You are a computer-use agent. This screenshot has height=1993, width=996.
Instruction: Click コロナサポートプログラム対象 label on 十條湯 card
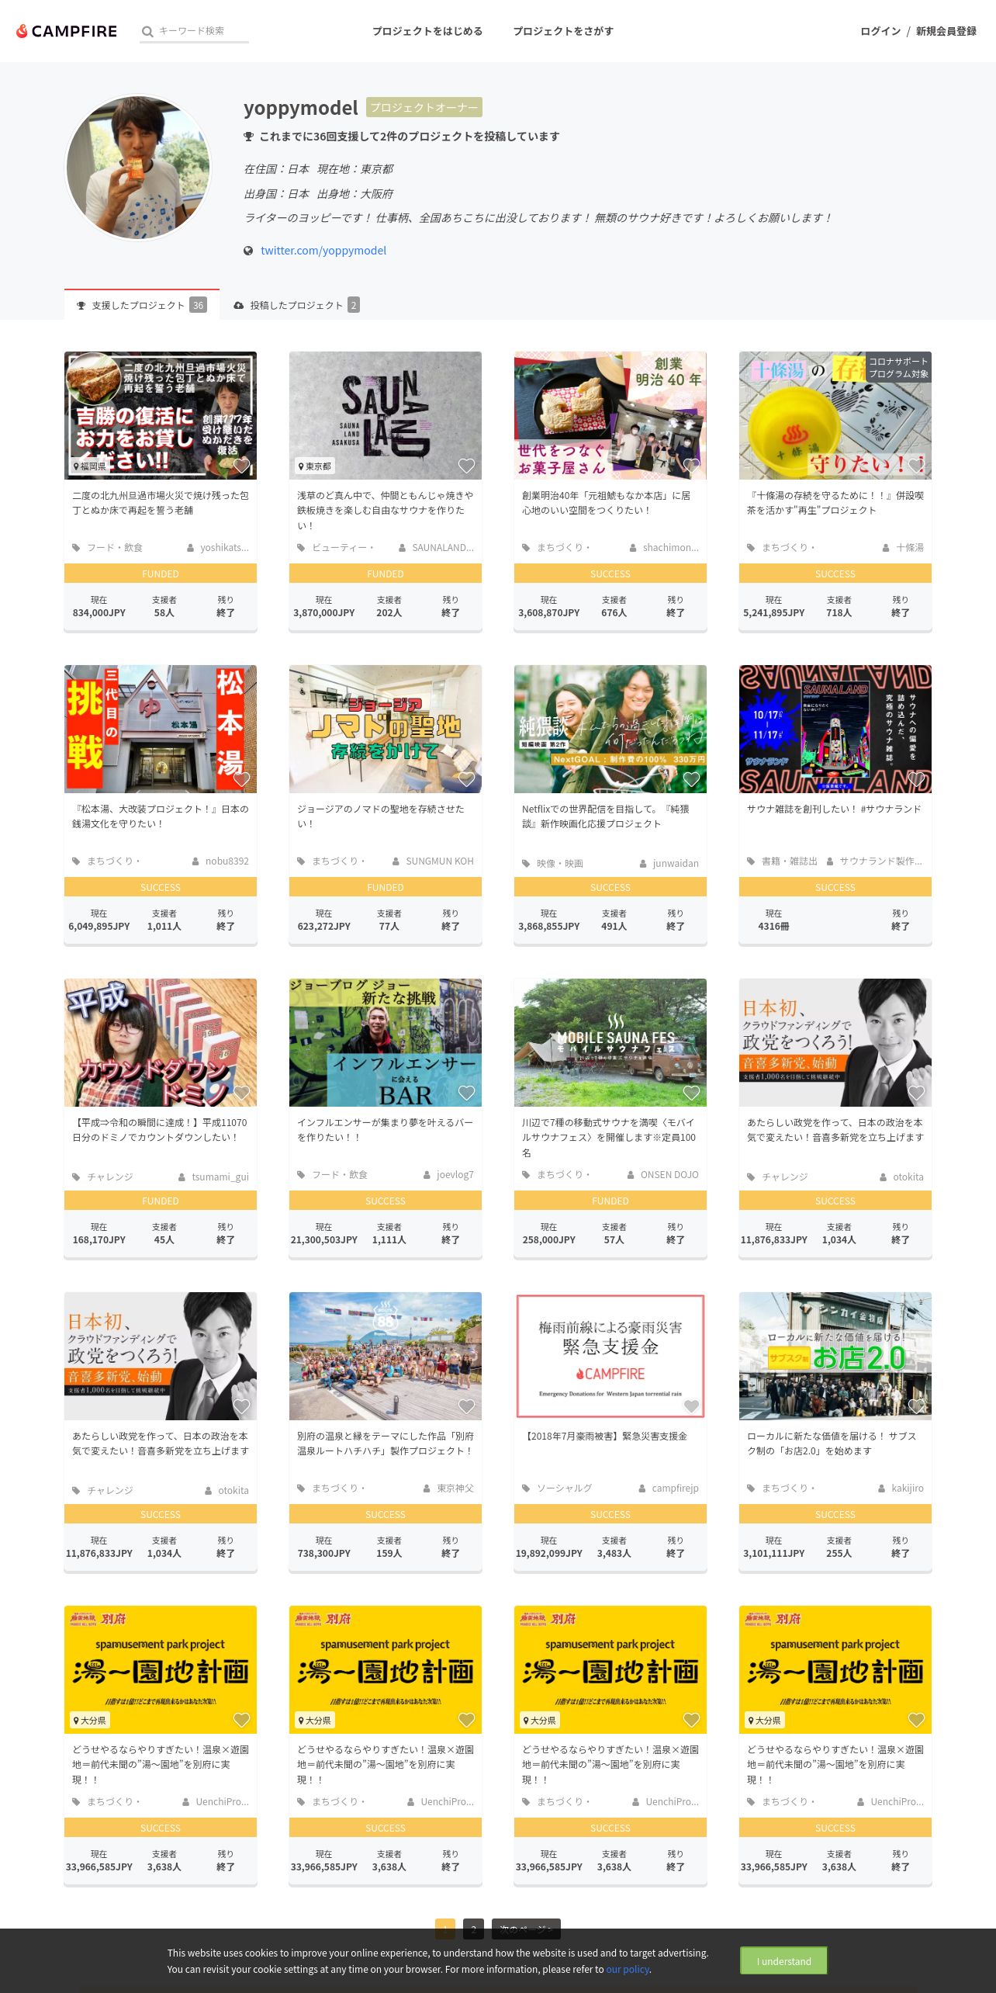pos(898,368)
